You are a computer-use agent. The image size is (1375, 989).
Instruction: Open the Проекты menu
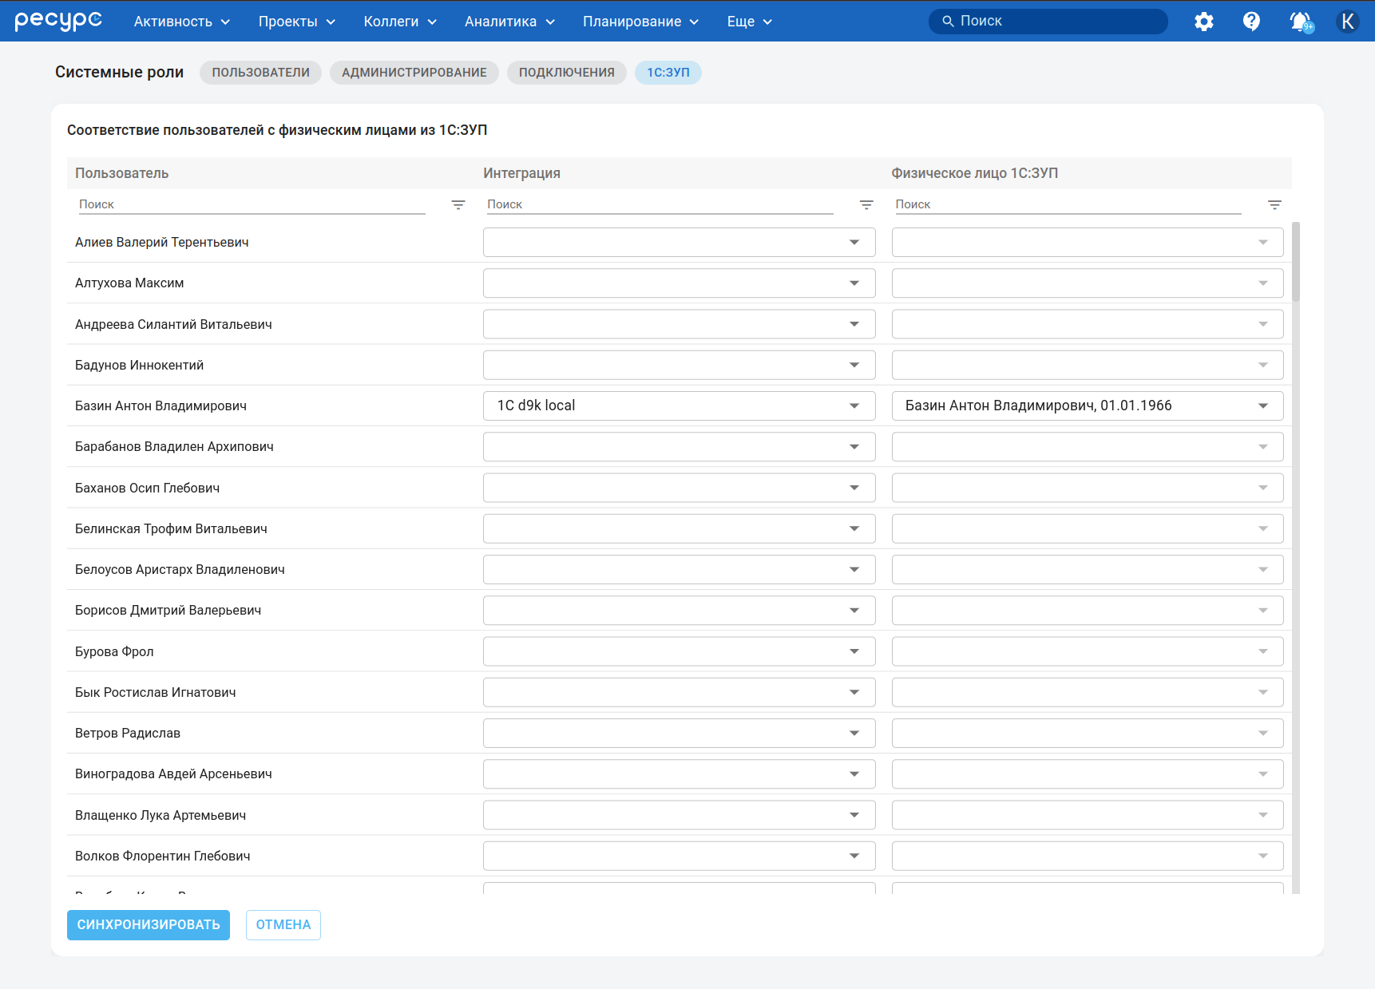pyautogui.click(x=297, y=22)
